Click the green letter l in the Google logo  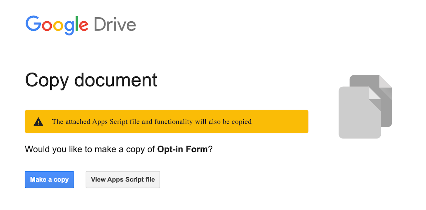(77, 24)
